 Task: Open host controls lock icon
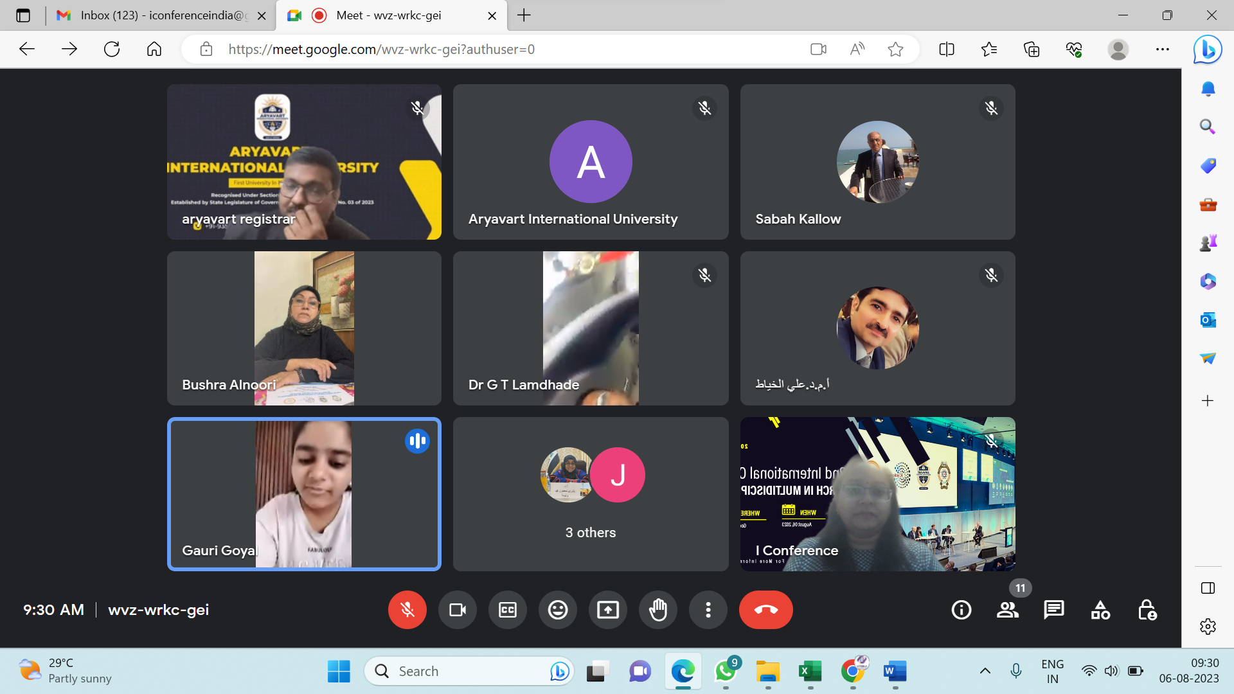1147,609
